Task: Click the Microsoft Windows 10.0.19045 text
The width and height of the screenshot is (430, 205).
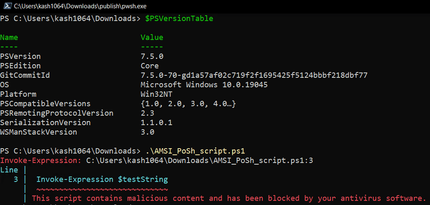Action: [x=204, y=85]
